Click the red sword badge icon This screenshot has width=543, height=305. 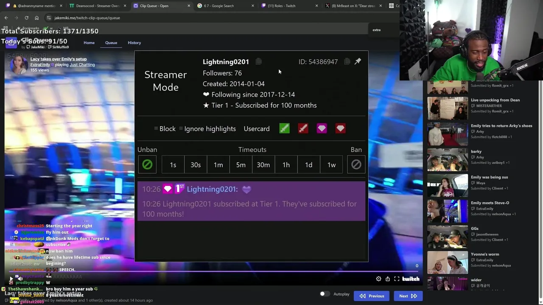pos(303,128)
